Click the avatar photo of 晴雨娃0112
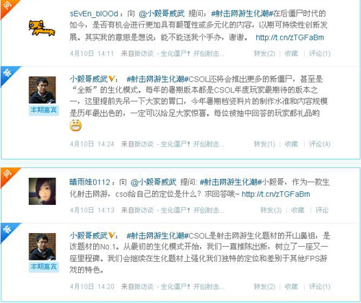The width and height of the screenshot is (361, 303). pos(42,191)
